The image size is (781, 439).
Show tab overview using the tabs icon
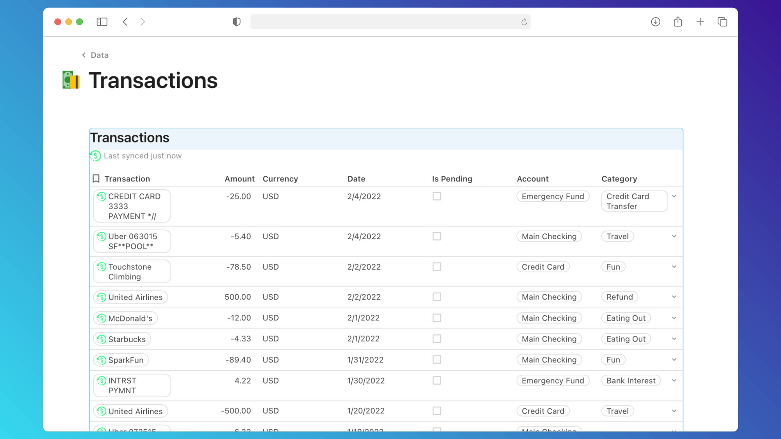click(x=722, y=22)
